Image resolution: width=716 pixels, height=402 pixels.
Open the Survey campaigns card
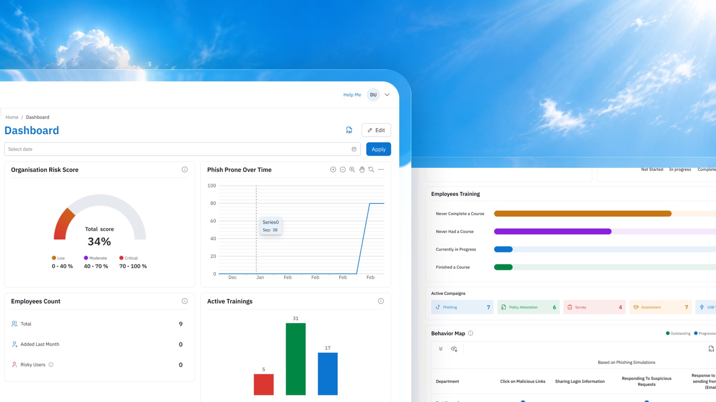[594, 307]
